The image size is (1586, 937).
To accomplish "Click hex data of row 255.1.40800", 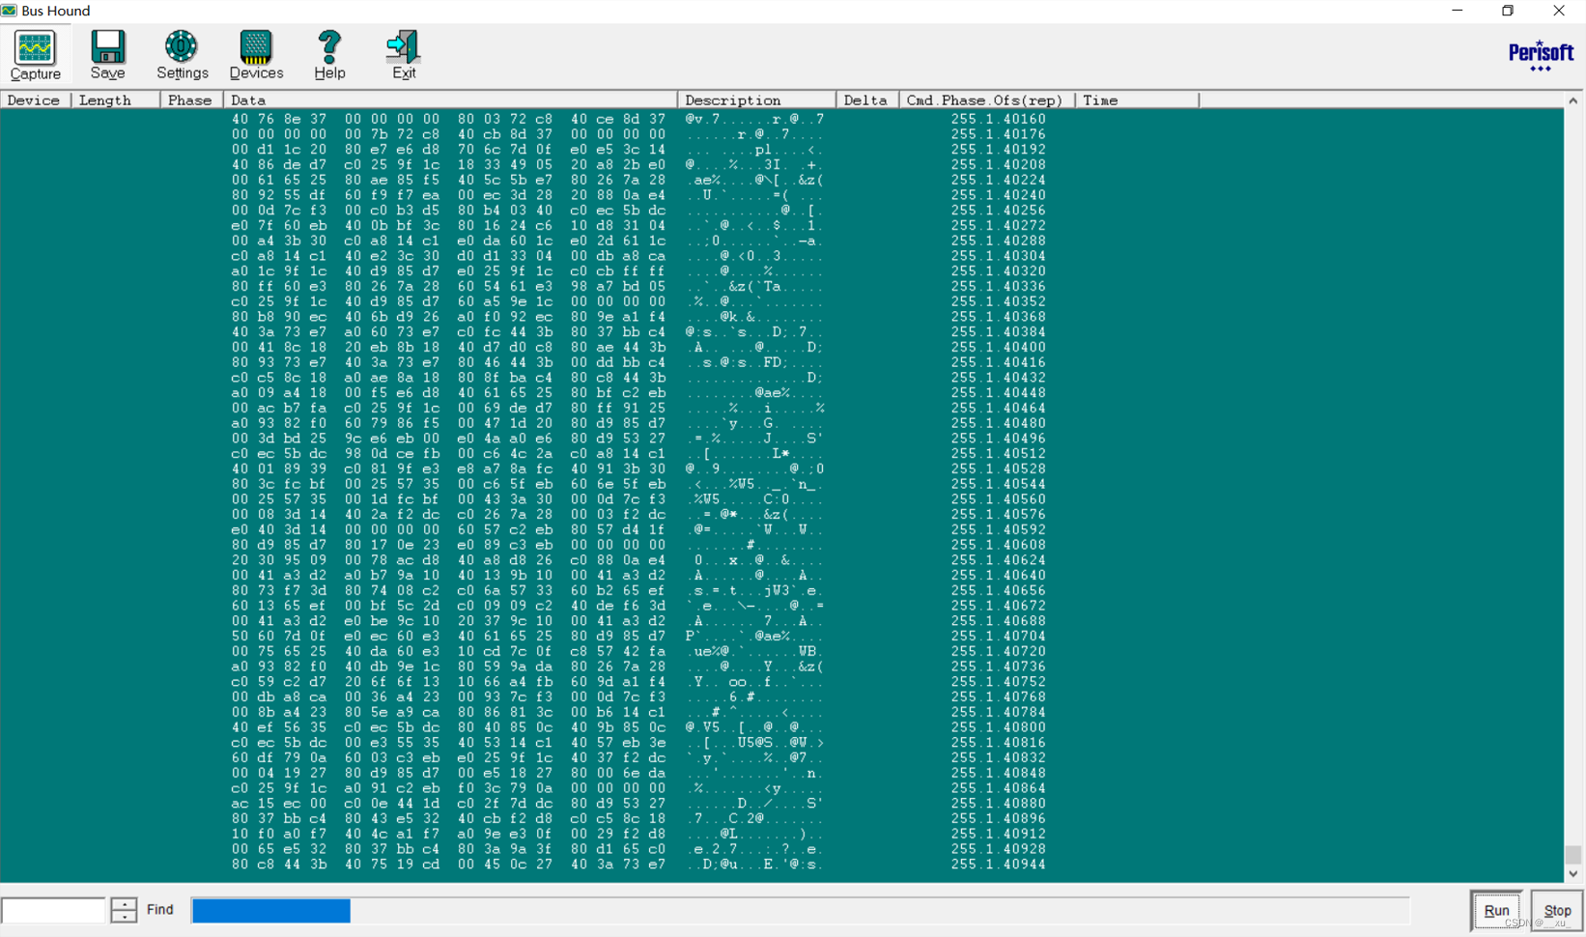I will coord(449,727).
